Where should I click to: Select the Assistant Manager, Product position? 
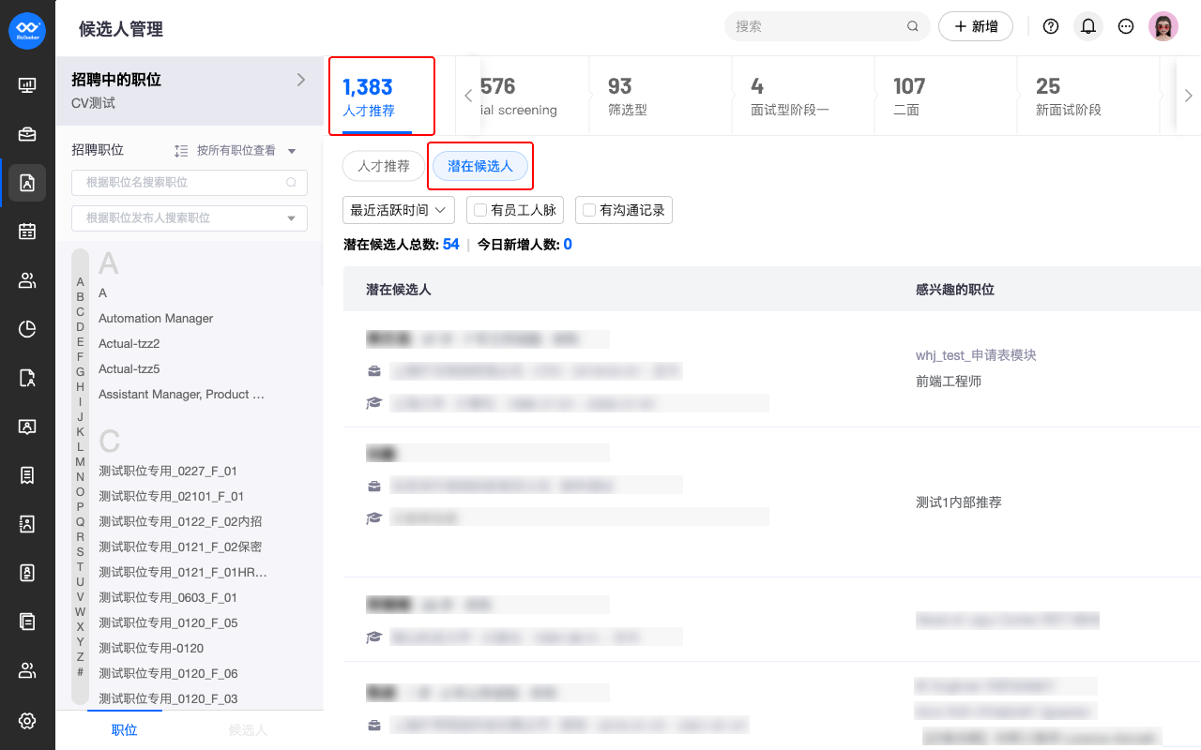pos(181,395)
